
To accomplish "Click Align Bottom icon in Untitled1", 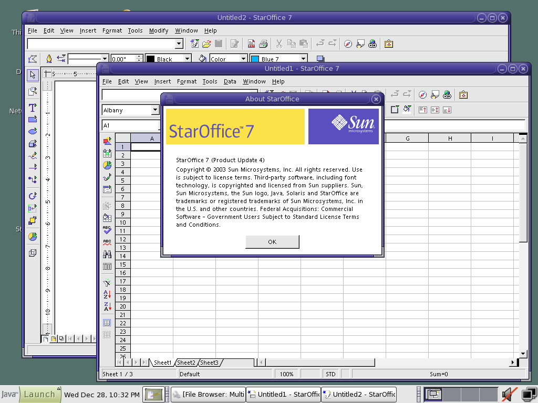I will pos(447,110).
